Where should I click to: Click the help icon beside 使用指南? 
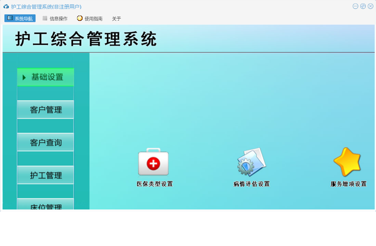pos(79,18)
